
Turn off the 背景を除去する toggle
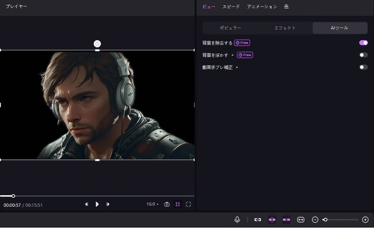coord(363,43)
